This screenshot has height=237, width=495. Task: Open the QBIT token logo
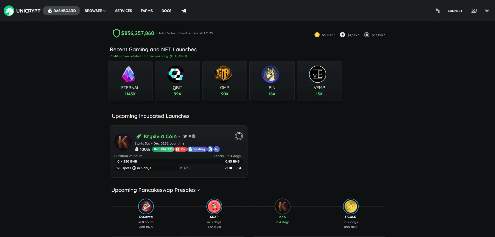(176, 74)
